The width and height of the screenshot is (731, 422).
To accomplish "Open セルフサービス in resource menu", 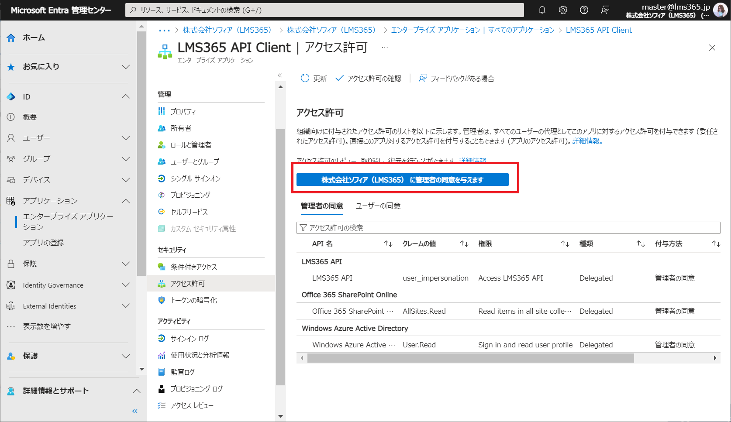I will pos(189,212).
